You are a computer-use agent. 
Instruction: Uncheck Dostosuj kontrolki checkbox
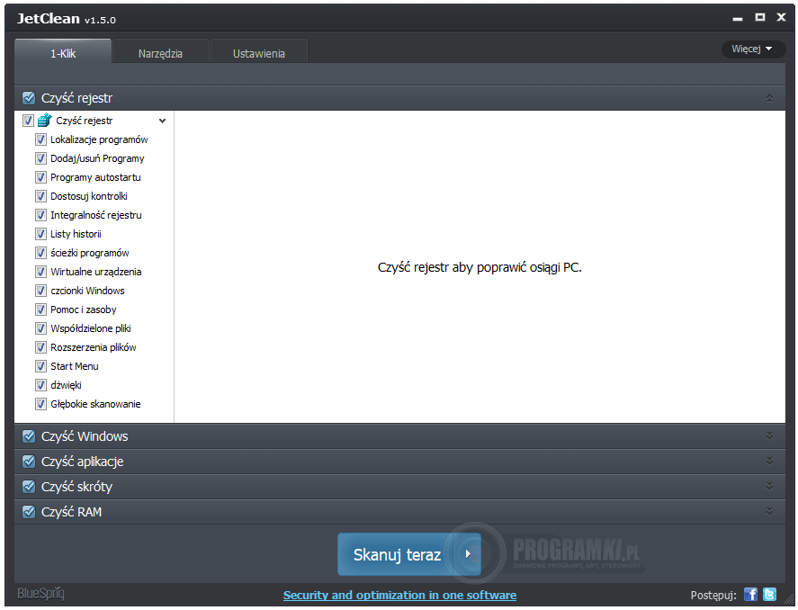[x=40, y=196]
